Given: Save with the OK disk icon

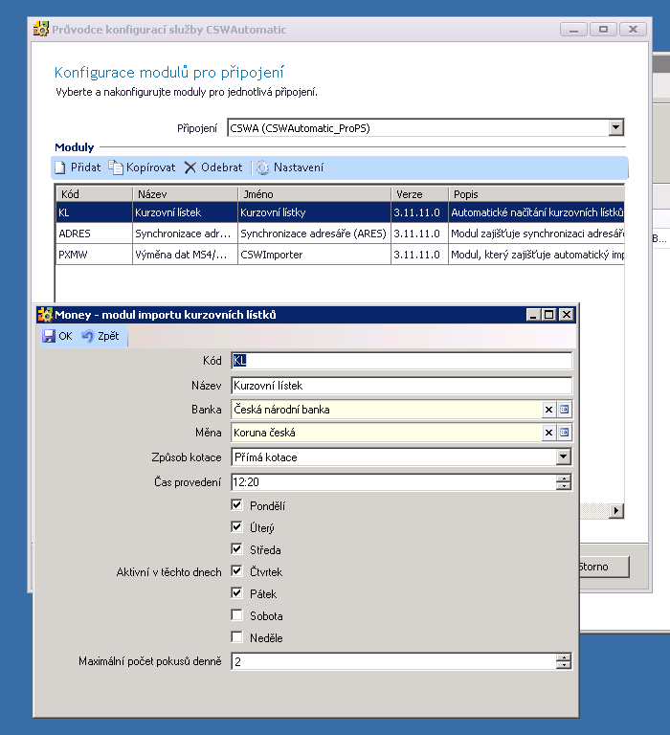Looking at the screenshot, I should [49, 336].
